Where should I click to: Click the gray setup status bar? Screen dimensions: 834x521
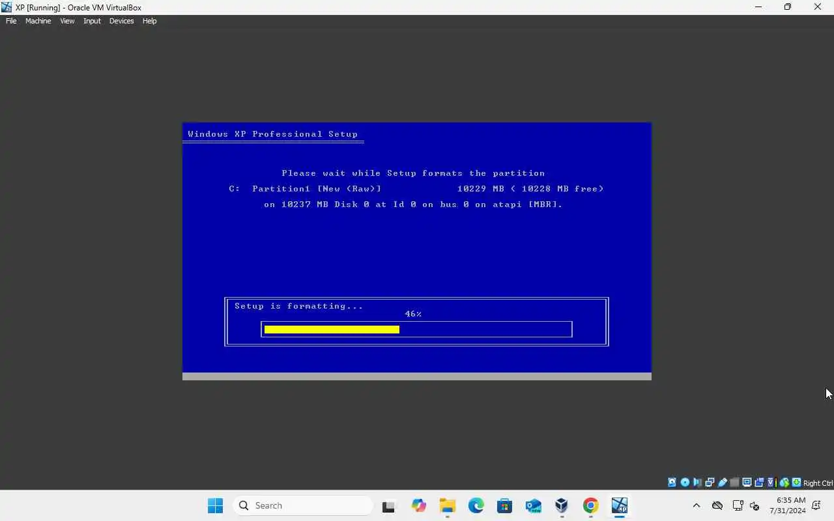coord(417,376)
